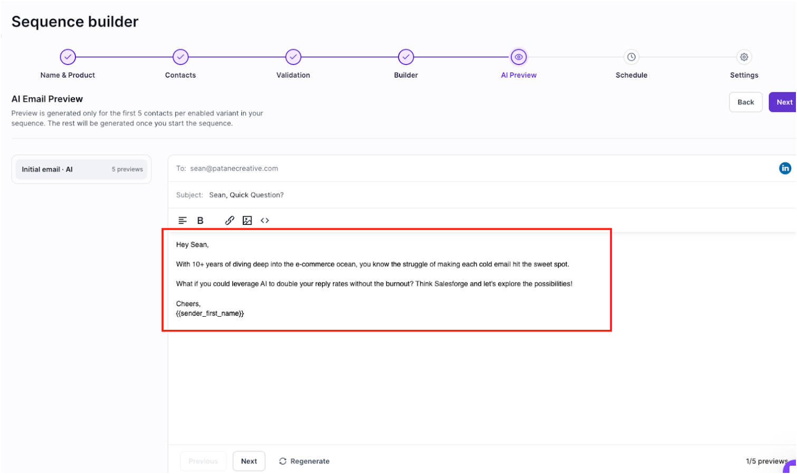Go to the Settings step label
Screen dimensions: 797x474
coord(744,75)
